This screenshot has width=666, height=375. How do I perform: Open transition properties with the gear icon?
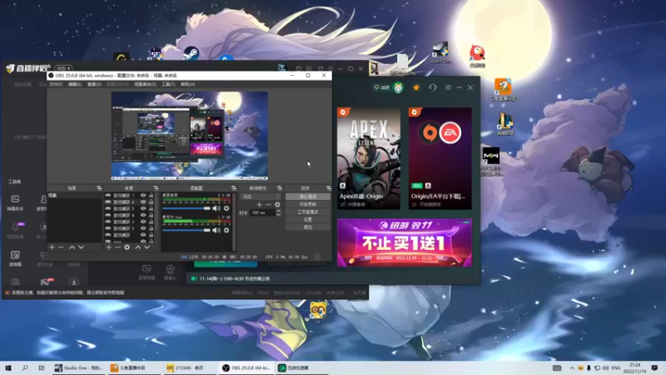point(277,204)
